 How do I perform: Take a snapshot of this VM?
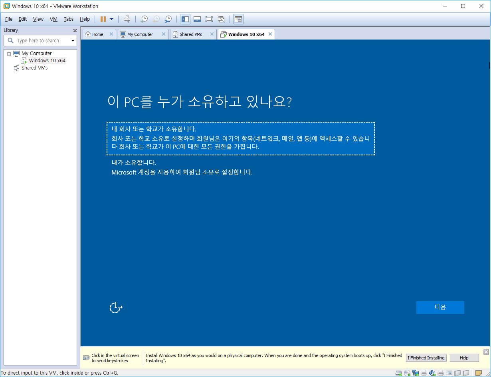[144, 19]
